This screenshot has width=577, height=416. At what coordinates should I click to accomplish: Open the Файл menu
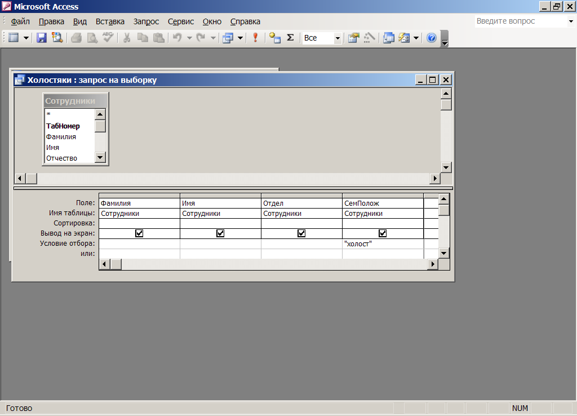click(20, 21)
